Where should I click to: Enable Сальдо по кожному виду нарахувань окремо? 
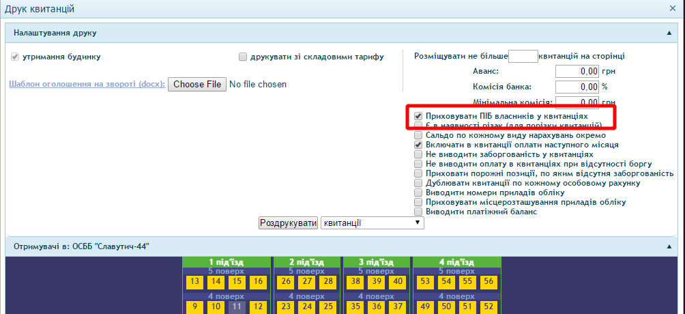[x=418, y=136]
